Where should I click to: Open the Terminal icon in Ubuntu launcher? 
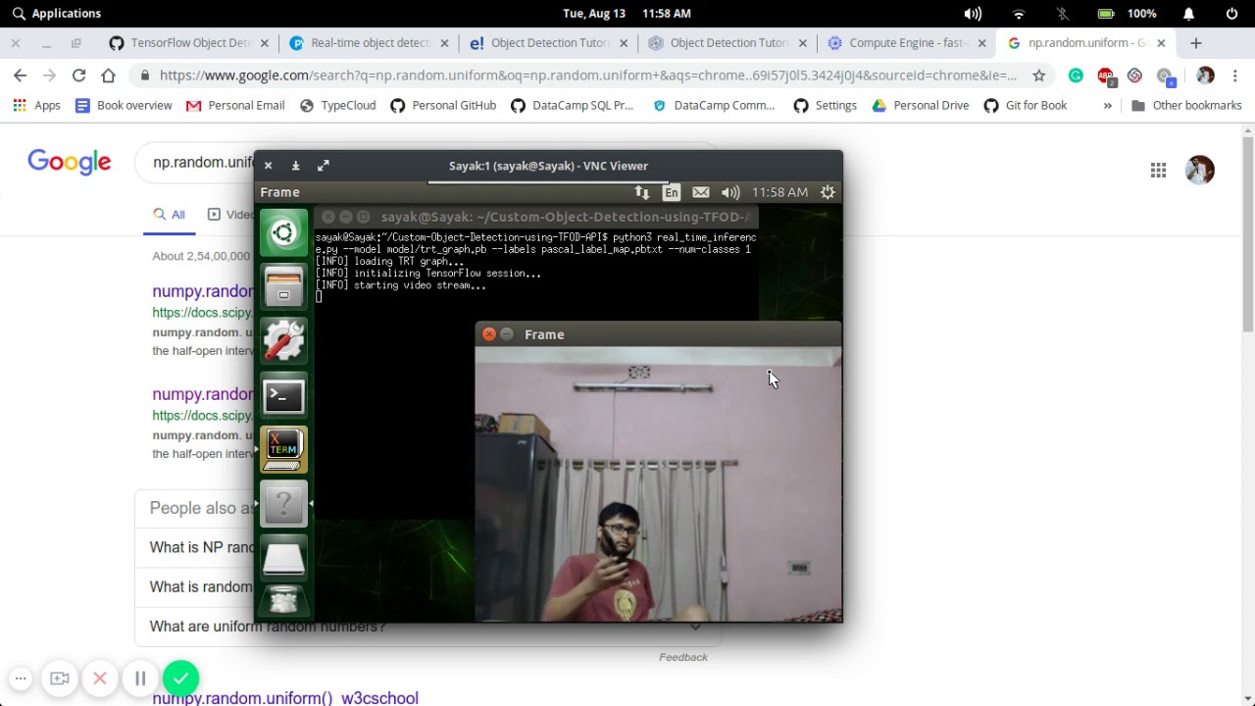pyautogui.click(x=283, y=396)
